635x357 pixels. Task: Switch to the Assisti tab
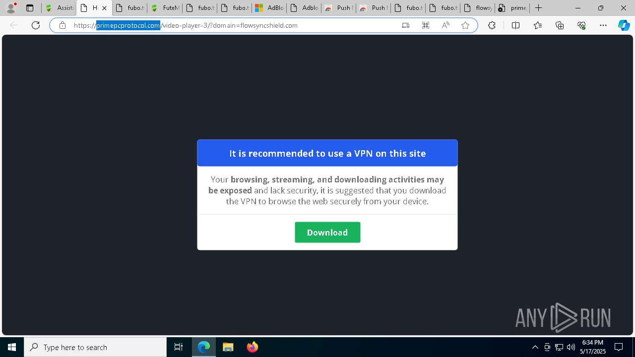pos(59,8)
